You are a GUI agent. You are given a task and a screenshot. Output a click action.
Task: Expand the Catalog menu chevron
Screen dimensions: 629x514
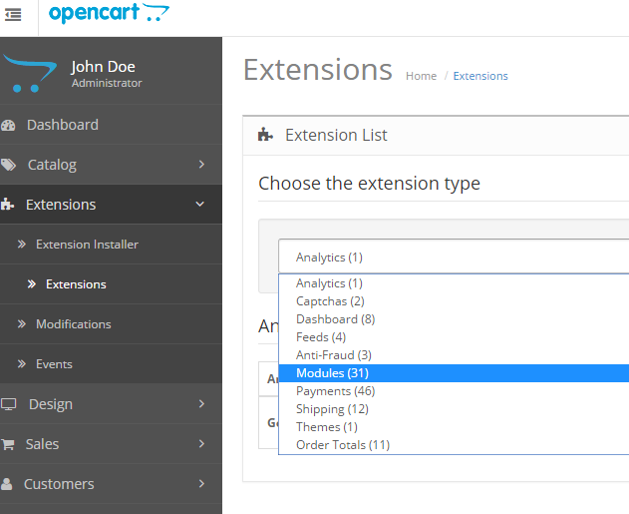tap(201, 165)
